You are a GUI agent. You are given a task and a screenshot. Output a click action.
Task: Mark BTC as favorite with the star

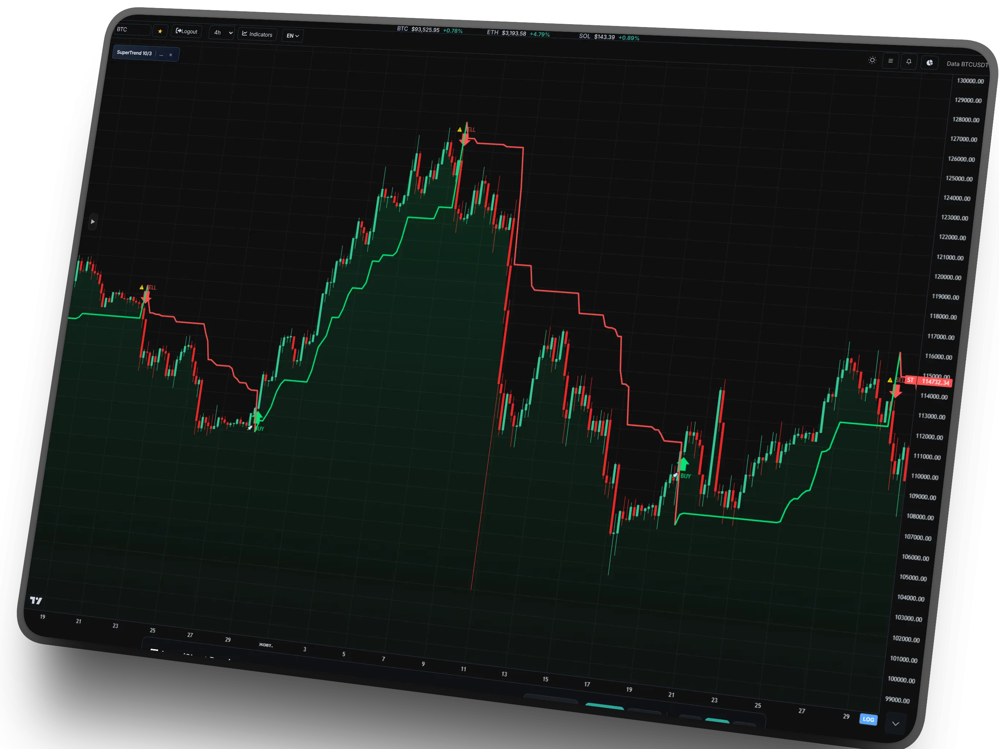click(x=160, y=31)
